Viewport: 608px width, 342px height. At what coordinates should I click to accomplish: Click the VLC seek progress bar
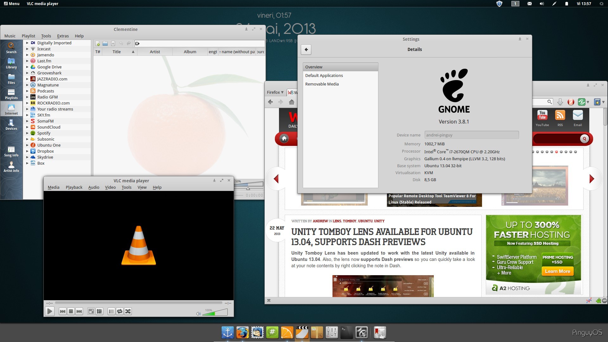pos(139,303)
